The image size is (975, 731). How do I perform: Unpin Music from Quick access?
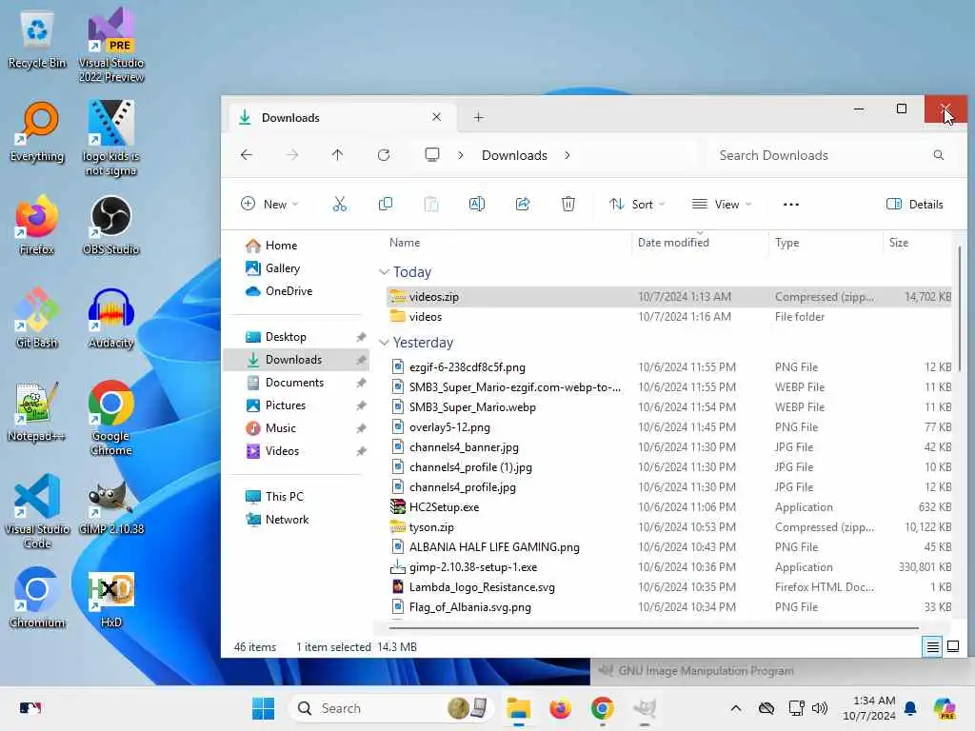pos(361,428)
